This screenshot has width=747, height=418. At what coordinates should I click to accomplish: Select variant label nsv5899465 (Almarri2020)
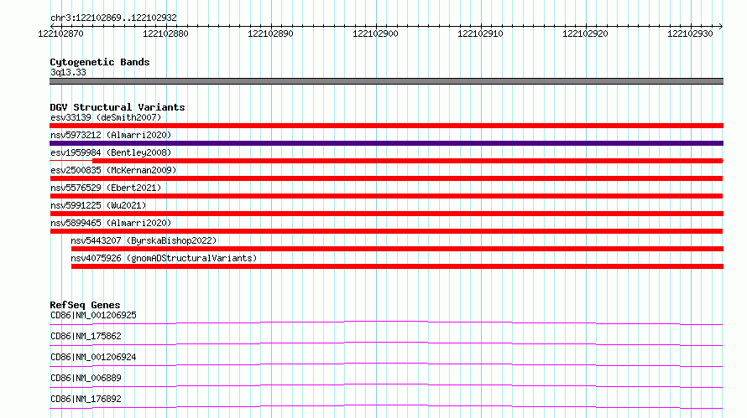pos(111,223)
